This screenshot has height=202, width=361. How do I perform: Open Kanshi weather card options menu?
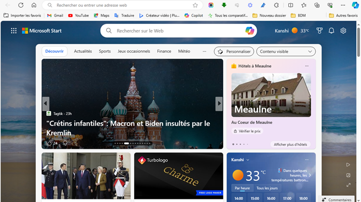(x=307, y=160)
